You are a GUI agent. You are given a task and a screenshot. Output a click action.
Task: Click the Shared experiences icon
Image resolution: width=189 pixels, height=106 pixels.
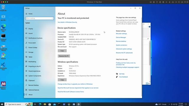(26, 71)
